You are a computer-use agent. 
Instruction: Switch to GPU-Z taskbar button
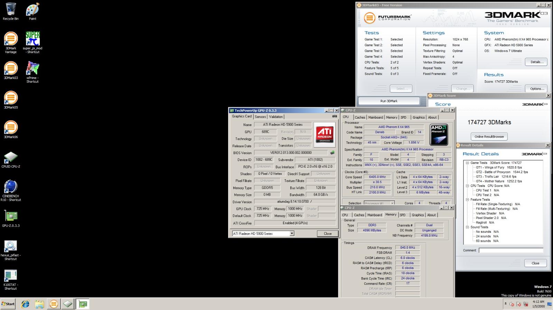pos(83,304)
